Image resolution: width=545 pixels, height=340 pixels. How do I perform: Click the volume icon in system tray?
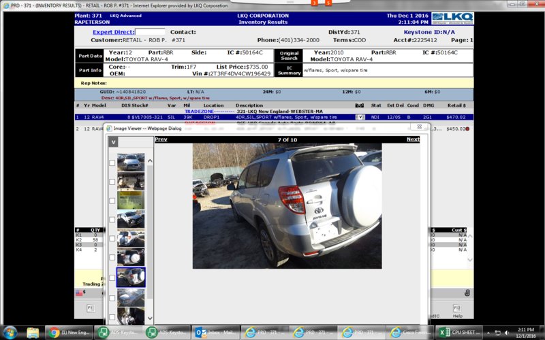pos(507,333)
